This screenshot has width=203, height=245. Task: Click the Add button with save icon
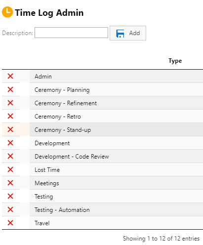128,33
